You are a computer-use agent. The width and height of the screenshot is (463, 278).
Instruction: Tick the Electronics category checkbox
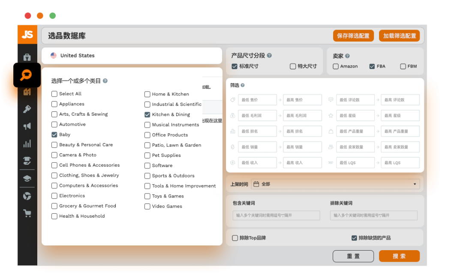54,196
